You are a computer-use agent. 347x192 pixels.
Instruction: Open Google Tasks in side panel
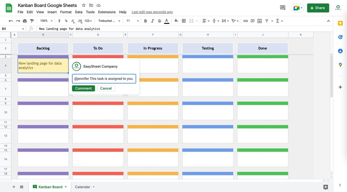click(340, 37)
